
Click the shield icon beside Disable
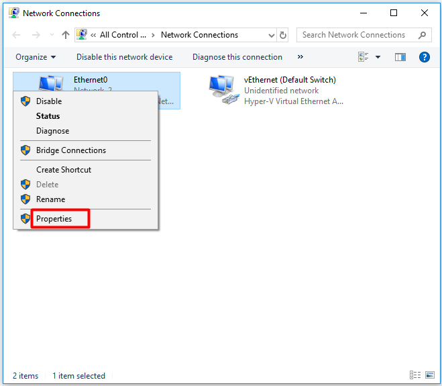(x=25, y=101)
